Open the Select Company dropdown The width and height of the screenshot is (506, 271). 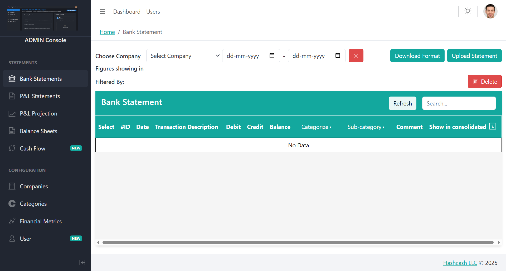(x=184, y=56)
